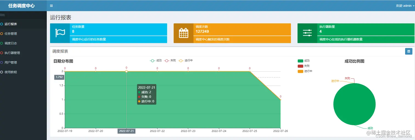The width and height of the screenshot is (415, 140).
Task: Click the 调度报表 panel heading
Action: (60, 51)
